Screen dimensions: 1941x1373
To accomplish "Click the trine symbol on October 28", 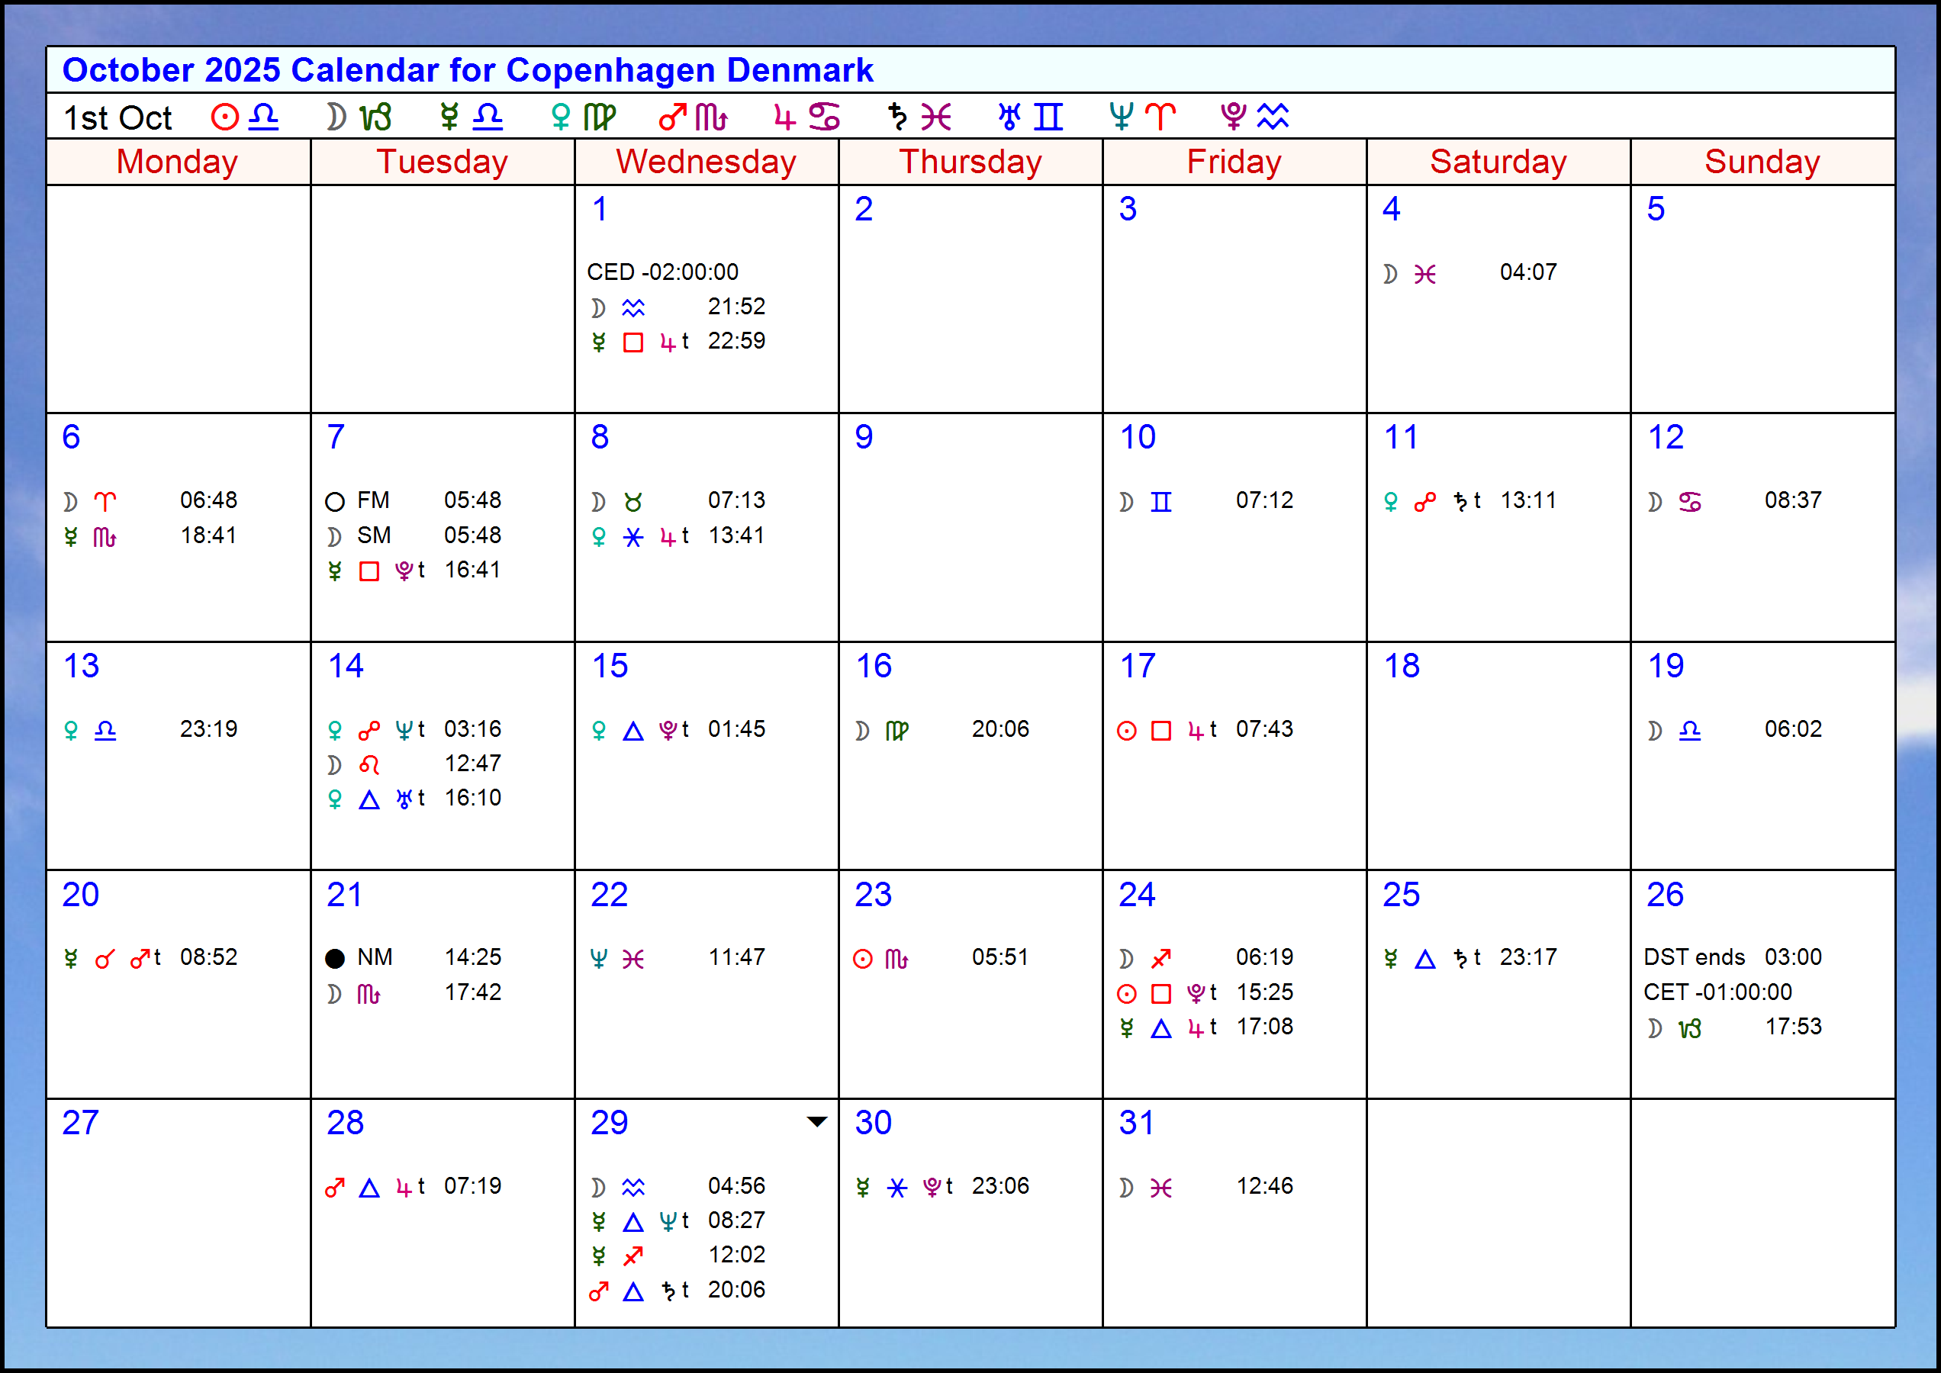I will coord(369,1187).
